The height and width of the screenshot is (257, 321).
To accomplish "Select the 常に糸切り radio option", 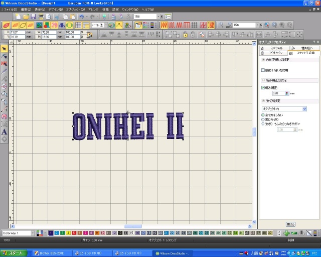I will (x=263, y=119).
